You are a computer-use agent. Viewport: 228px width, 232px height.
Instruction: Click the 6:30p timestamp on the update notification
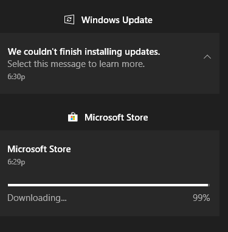(x=16, y=77)
